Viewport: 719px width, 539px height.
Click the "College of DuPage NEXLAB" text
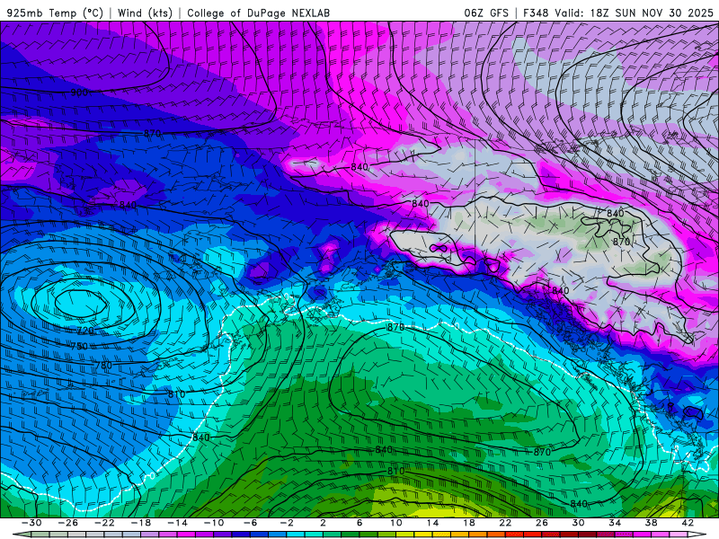pyautogui.click(x=258, y=13)
